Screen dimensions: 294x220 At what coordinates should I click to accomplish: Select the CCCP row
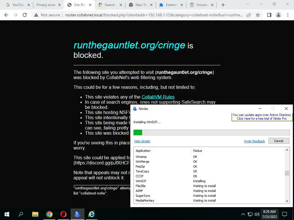click(209, 176)
